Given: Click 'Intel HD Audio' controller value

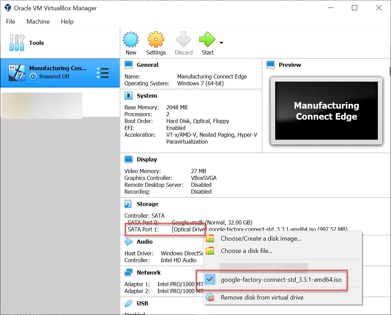Looking at the screenshot, I should [x=179, y=260].
